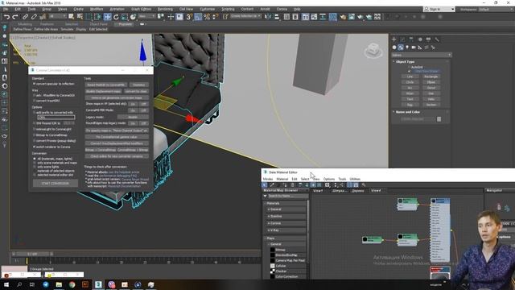Select the Link tool icon
Screen dimensions: 515x290
[25, 16]
